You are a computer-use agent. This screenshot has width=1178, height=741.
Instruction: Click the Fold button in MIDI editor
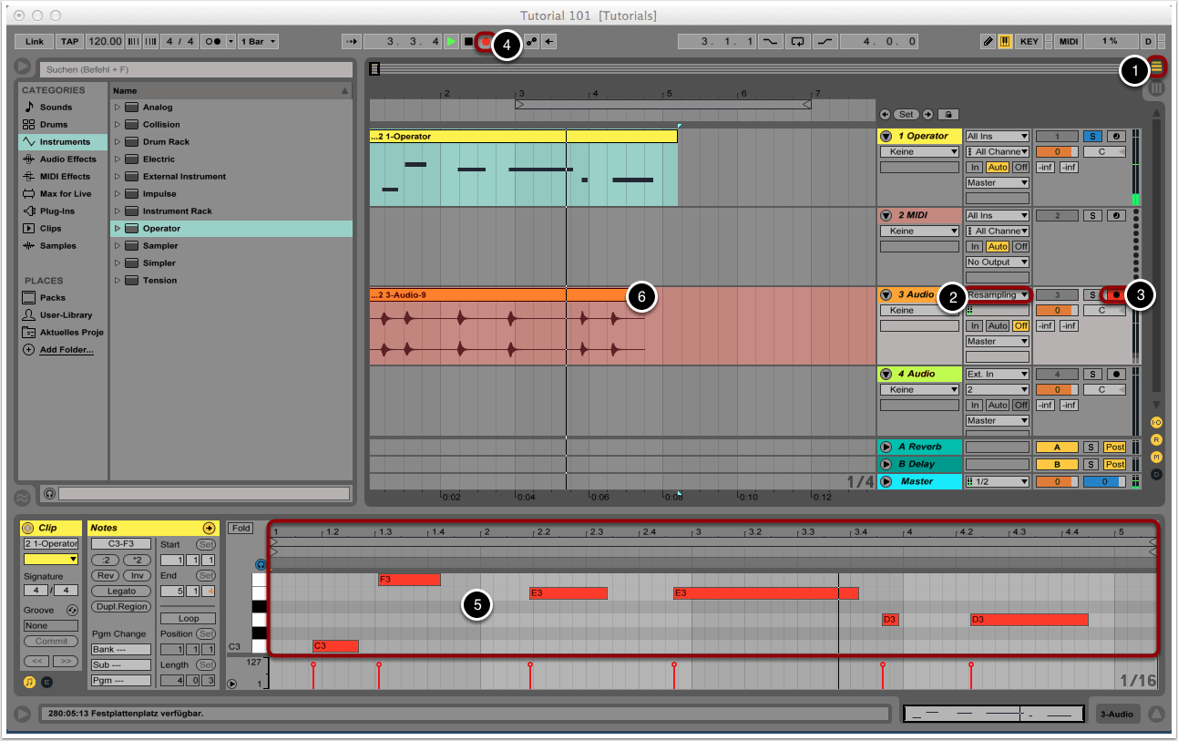click(x=241, y=529)
